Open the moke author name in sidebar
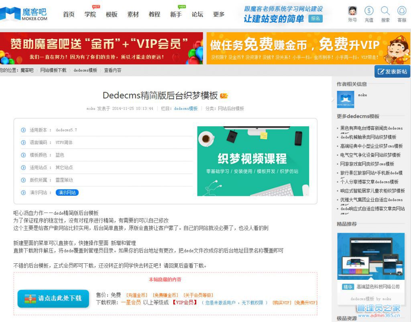This screenshot has width=411, height=322. click(362, 95)
